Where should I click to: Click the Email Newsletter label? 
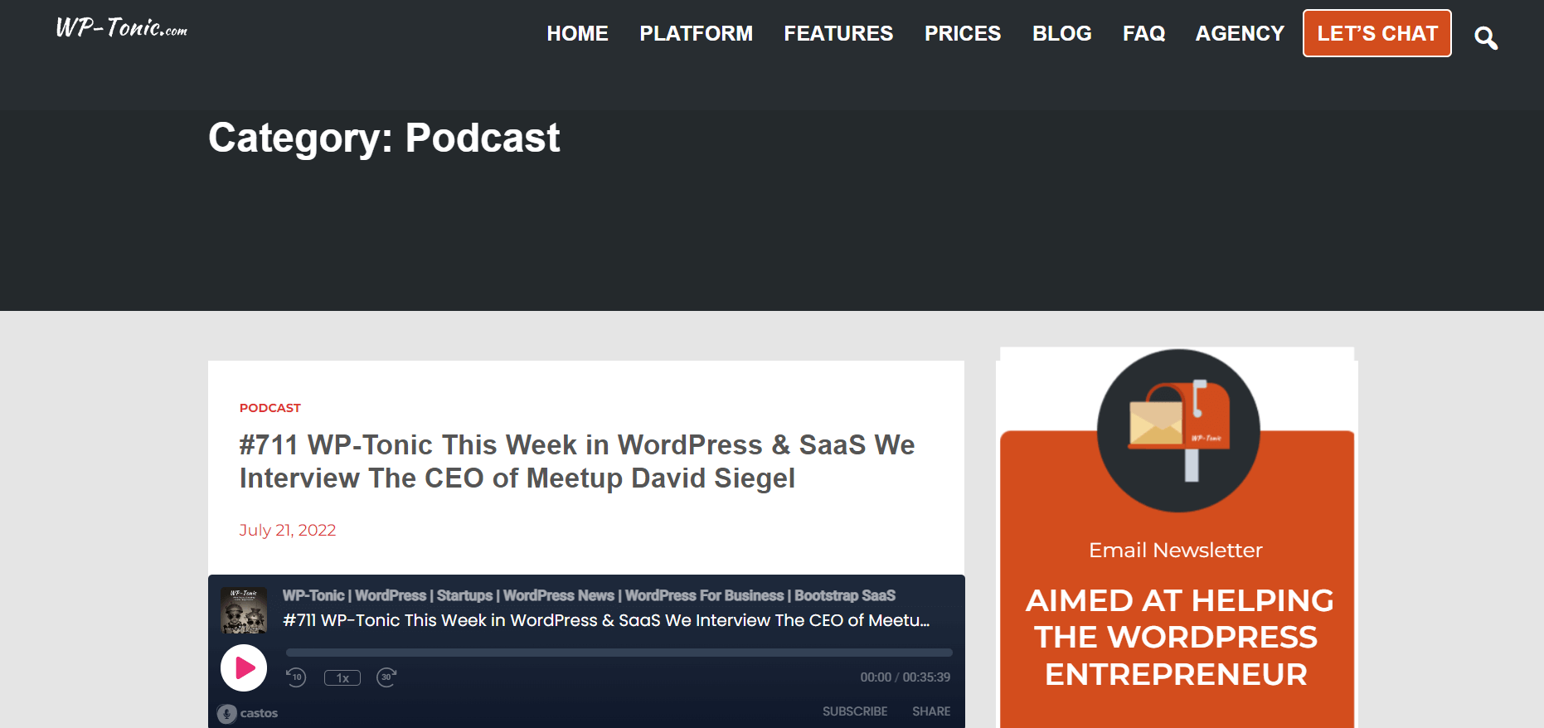pos(1176,550)
